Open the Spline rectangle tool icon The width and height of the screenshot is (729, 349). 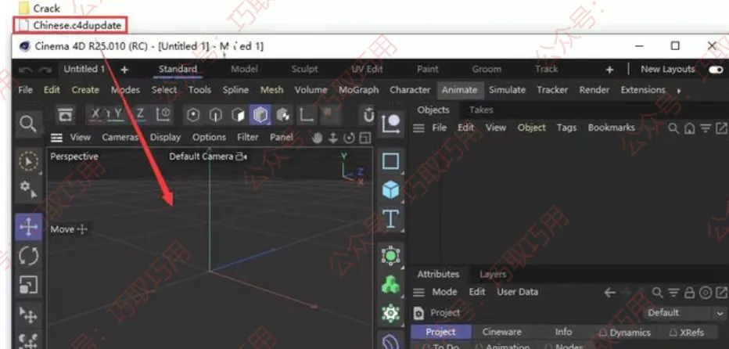pos(390,162)
